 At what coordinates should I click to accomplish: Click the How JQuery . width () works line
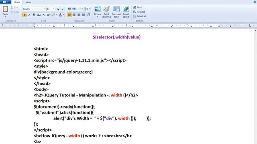click(x=83, y=136)
